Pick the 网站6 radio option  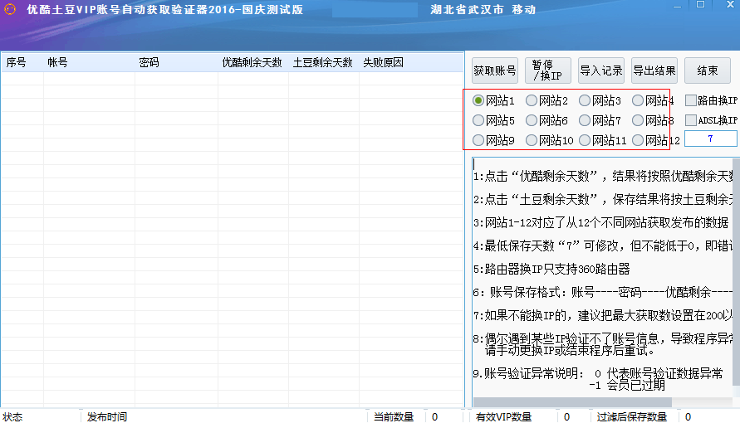[532, 120]
